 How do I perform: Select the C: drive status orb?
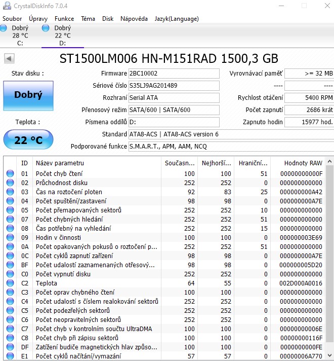[4, 28]
